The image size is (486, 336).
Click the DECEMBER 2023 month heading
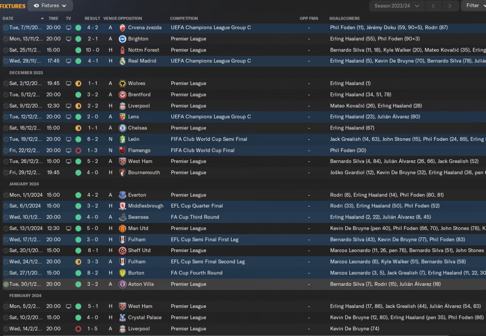[x=26, y=73]
